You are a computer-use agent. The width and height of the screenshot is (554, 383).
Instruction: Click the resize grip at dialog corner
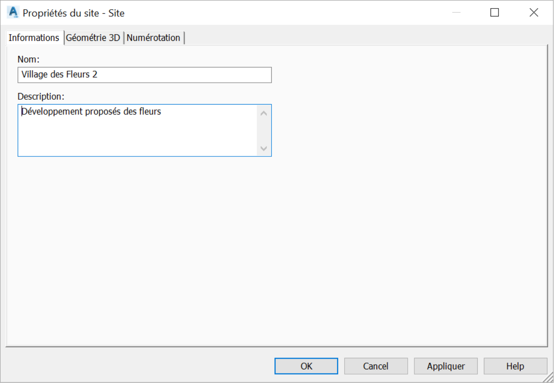point(548,377)
